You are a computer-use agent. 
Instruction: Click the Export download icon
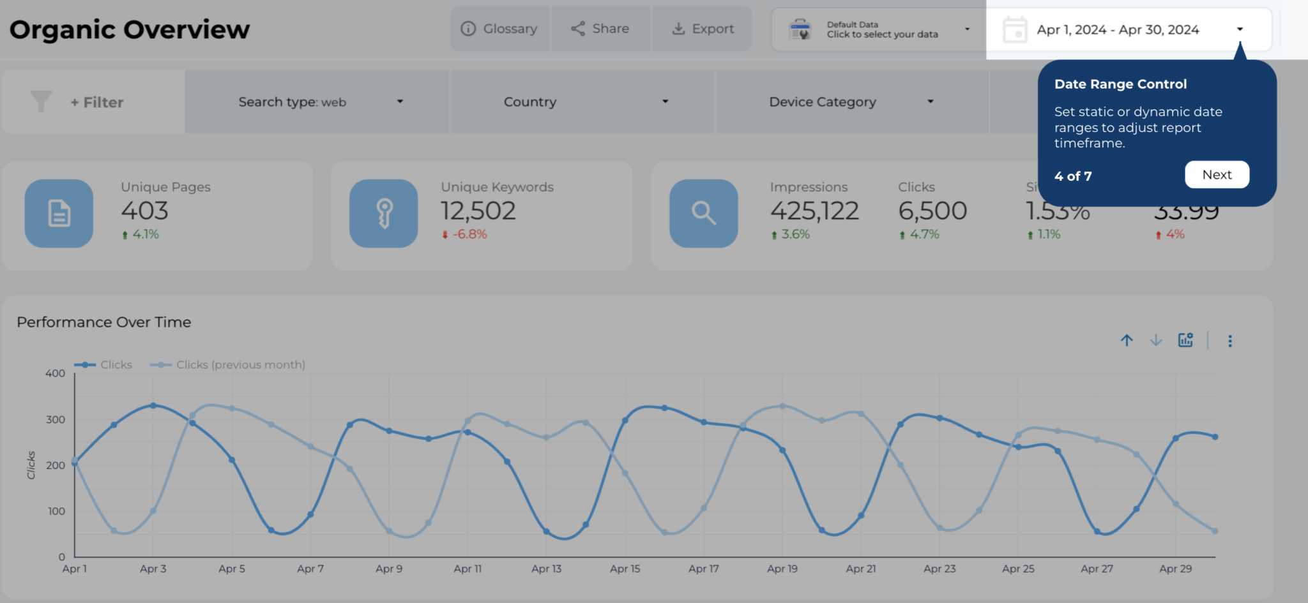(x=678, y=28)
